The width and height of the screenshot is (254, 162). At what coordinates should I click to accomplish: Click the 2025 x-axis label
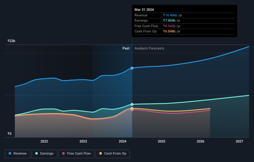(x=161, y=141)
